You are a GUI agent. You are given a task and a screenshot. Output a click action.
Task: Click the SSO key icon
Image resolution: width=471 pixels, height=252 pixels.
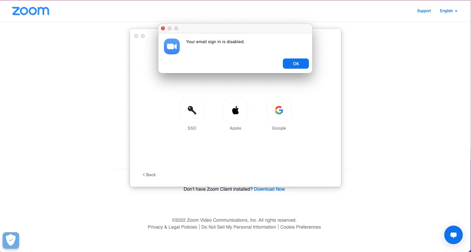coord(192,110)
